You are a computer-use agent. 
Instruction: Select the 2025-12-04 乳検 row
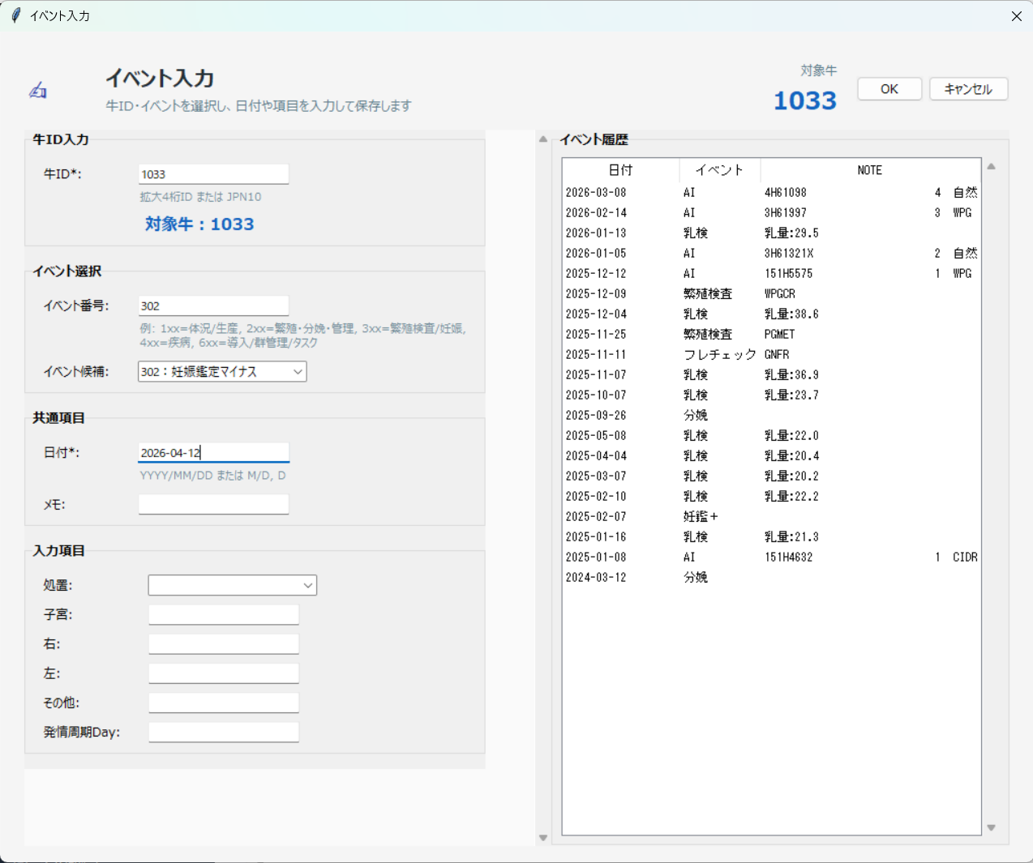tap(771, 314)
